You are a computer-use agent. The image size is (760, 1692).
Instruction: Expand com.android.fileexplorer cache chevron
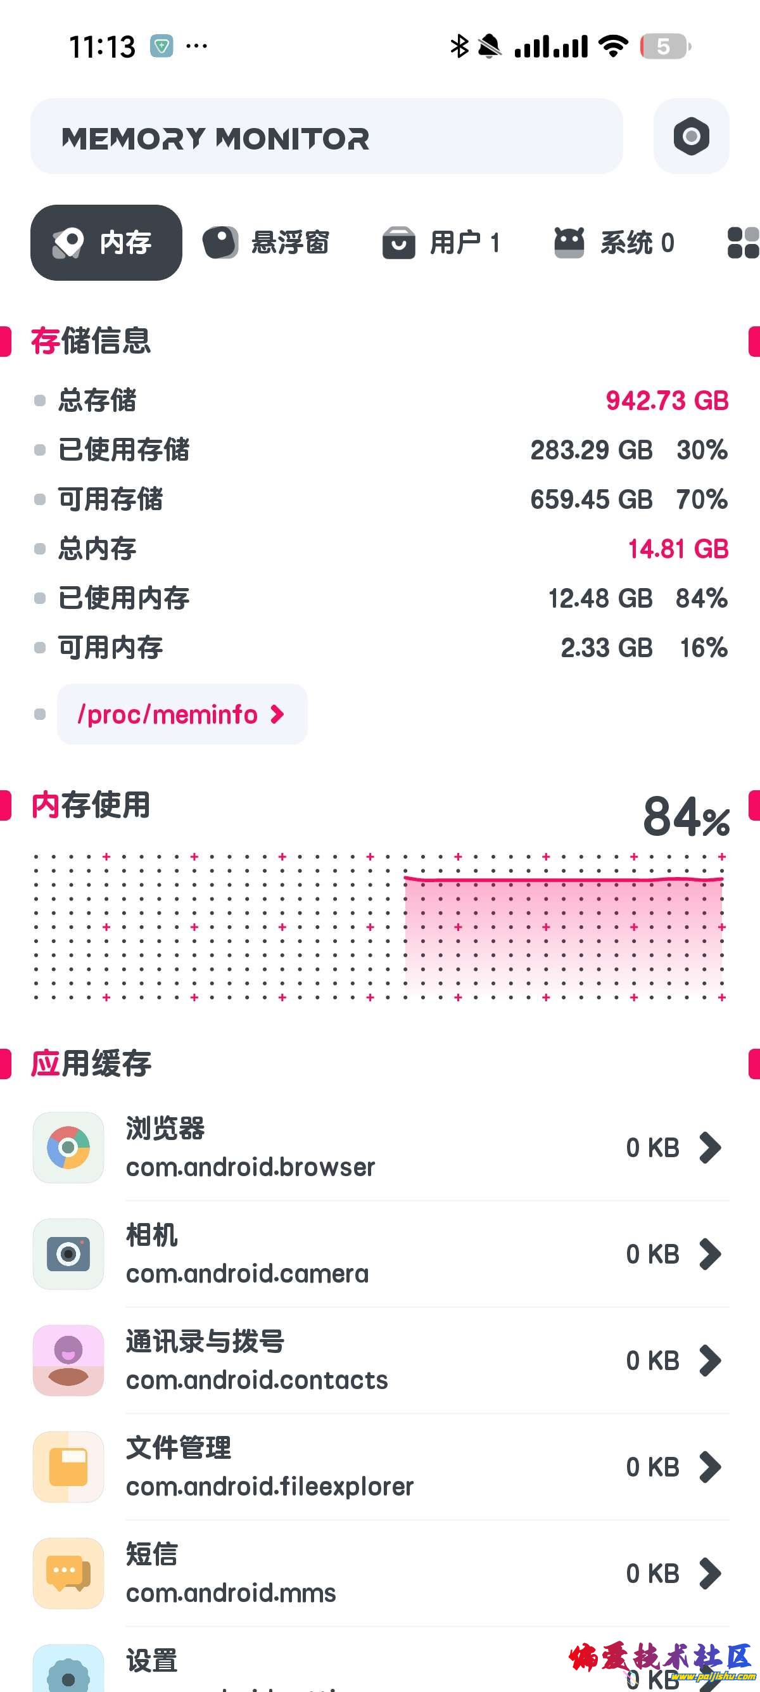[x=710, y=1468]
